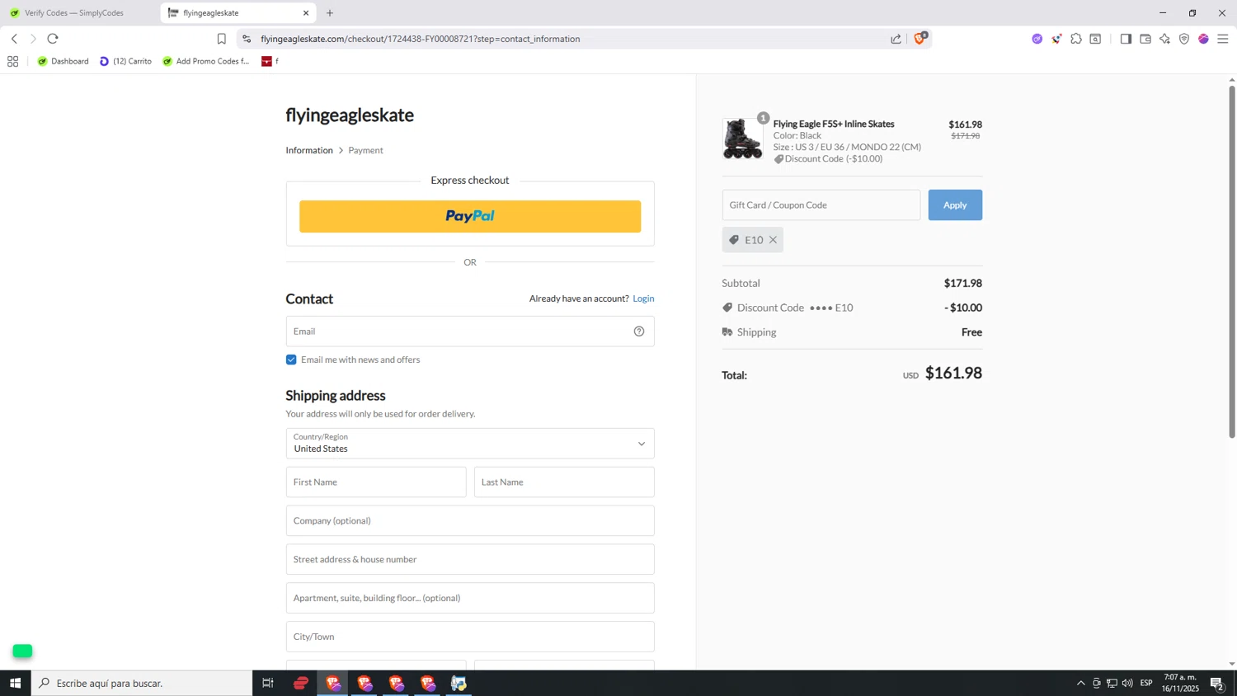Screen dimensions: 1237x696
Task: Open Task View on the taskbar
Action: pyautogui.click(x=268, y=683)
